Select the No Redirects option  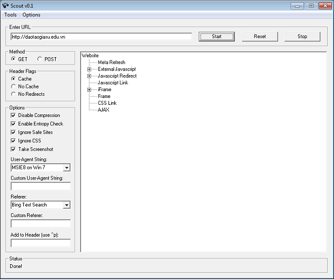point(14,94)
